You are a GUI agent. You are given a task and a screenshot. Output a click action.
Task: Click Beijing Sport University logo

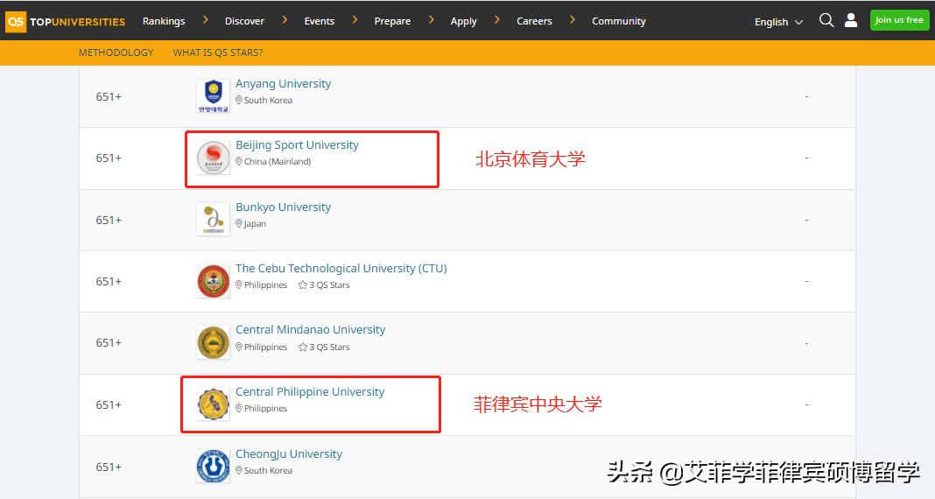pos(213,158)
